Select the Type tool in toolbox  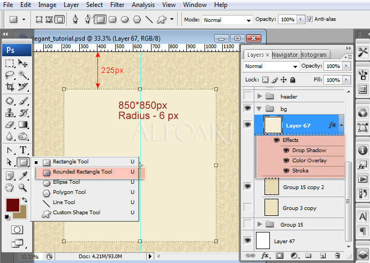[x=23, y=150]
